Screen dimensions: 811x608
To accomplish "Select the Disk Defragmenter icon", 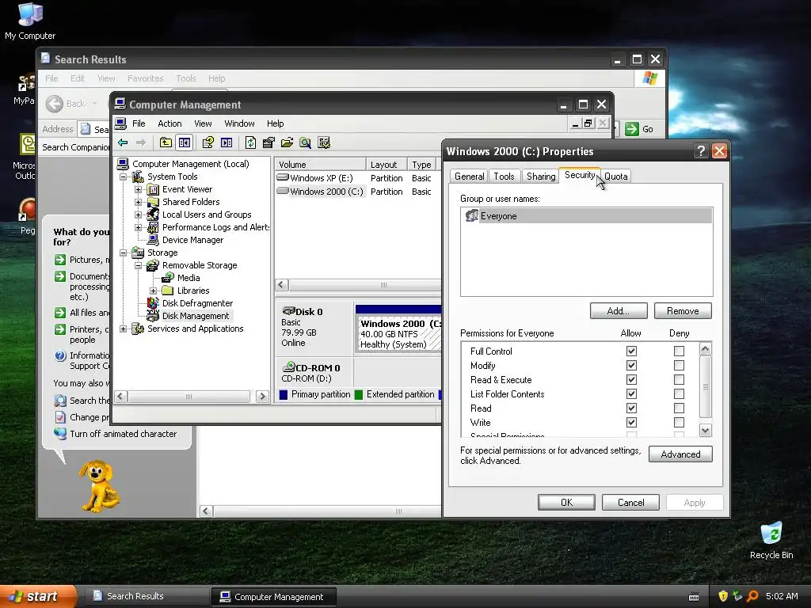I will click(x=153, y=303).
